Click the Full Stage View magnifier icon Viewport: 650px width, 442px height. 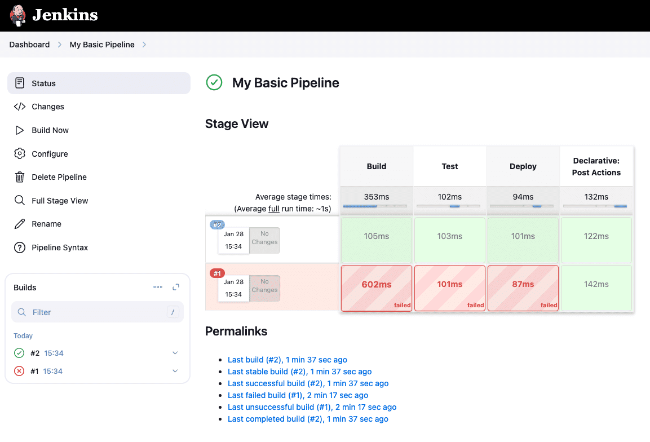pyautogui.click(x=20, y=200)
